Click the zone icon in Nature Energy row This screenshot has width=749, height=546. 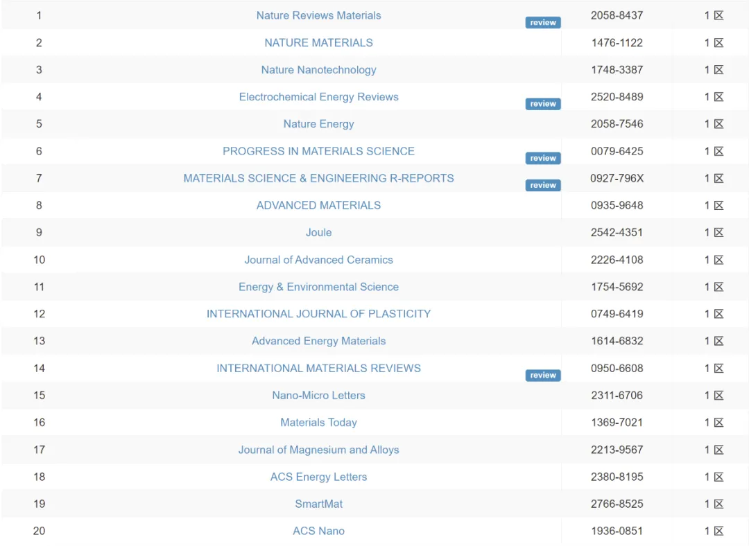719,124
